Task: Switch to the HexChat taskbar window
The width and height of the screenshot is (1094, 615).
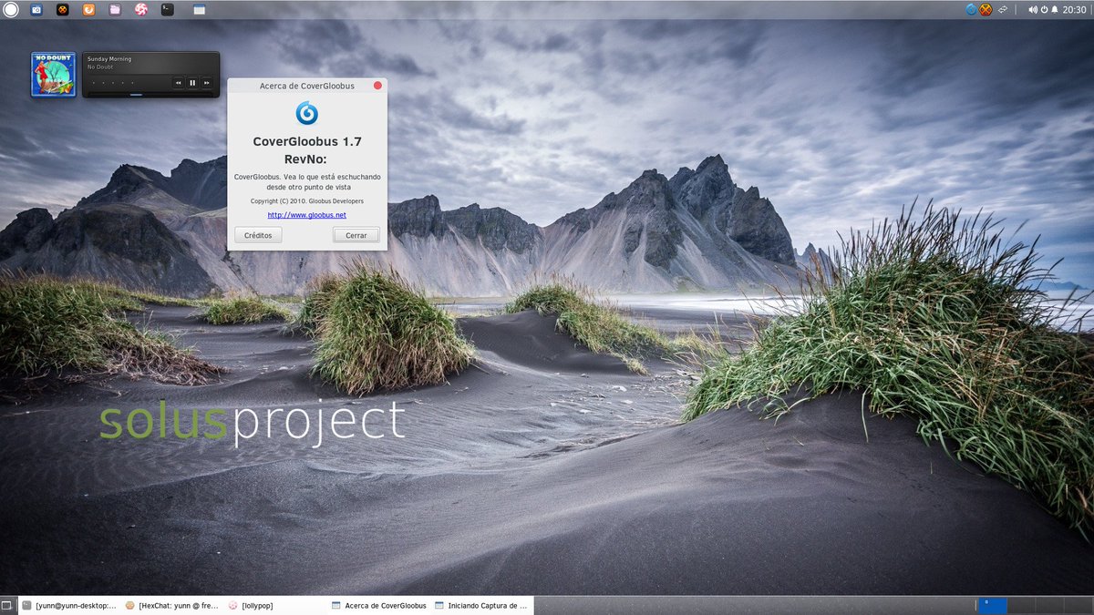Action: coord(173,606)
